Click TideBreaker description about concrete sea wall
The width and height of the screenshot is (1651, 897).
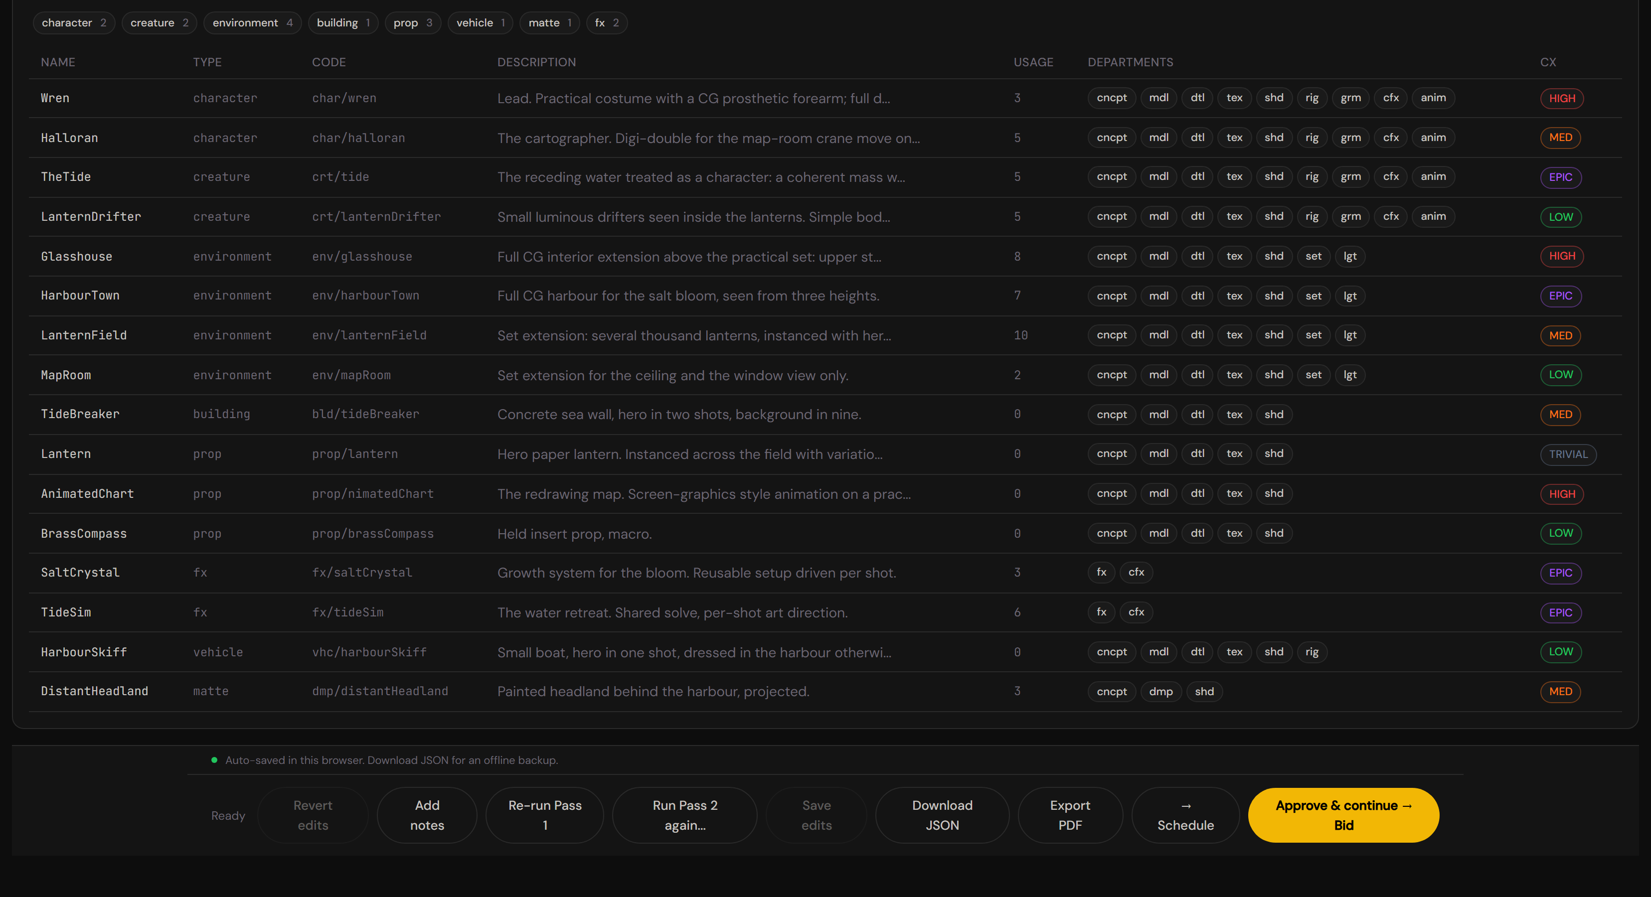679,415
